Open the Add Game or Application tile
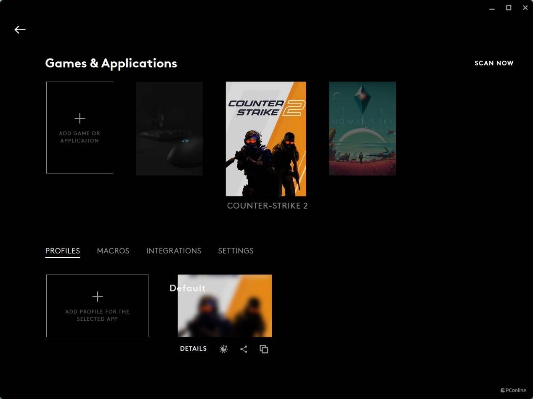 (x=80, y=127)
